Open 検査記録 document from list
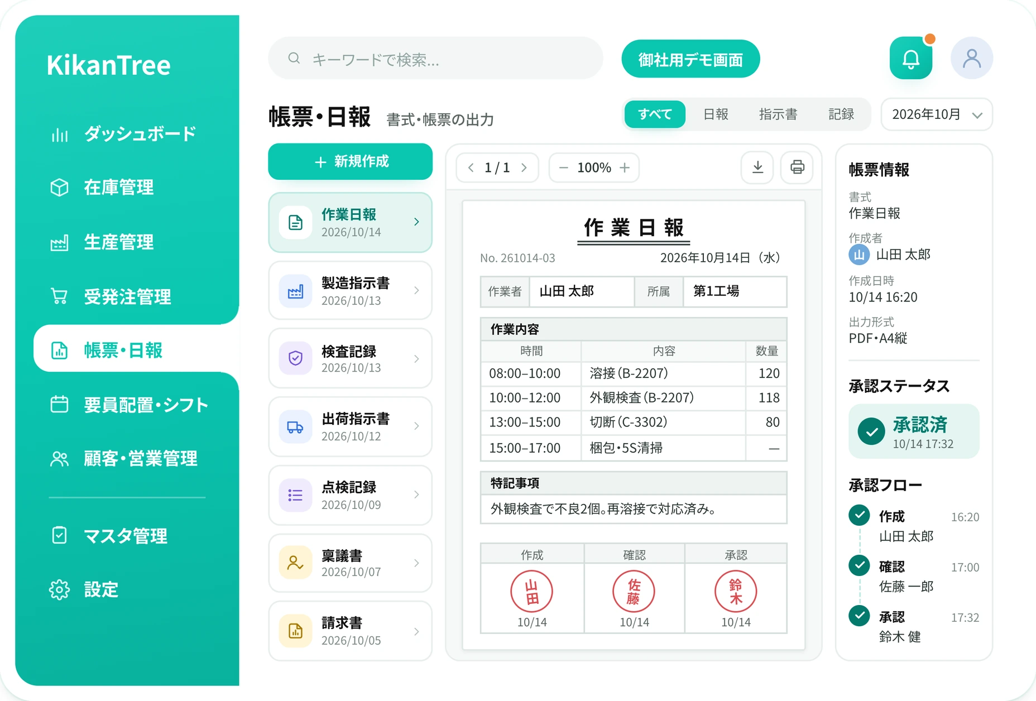 [x=350, y=358]
